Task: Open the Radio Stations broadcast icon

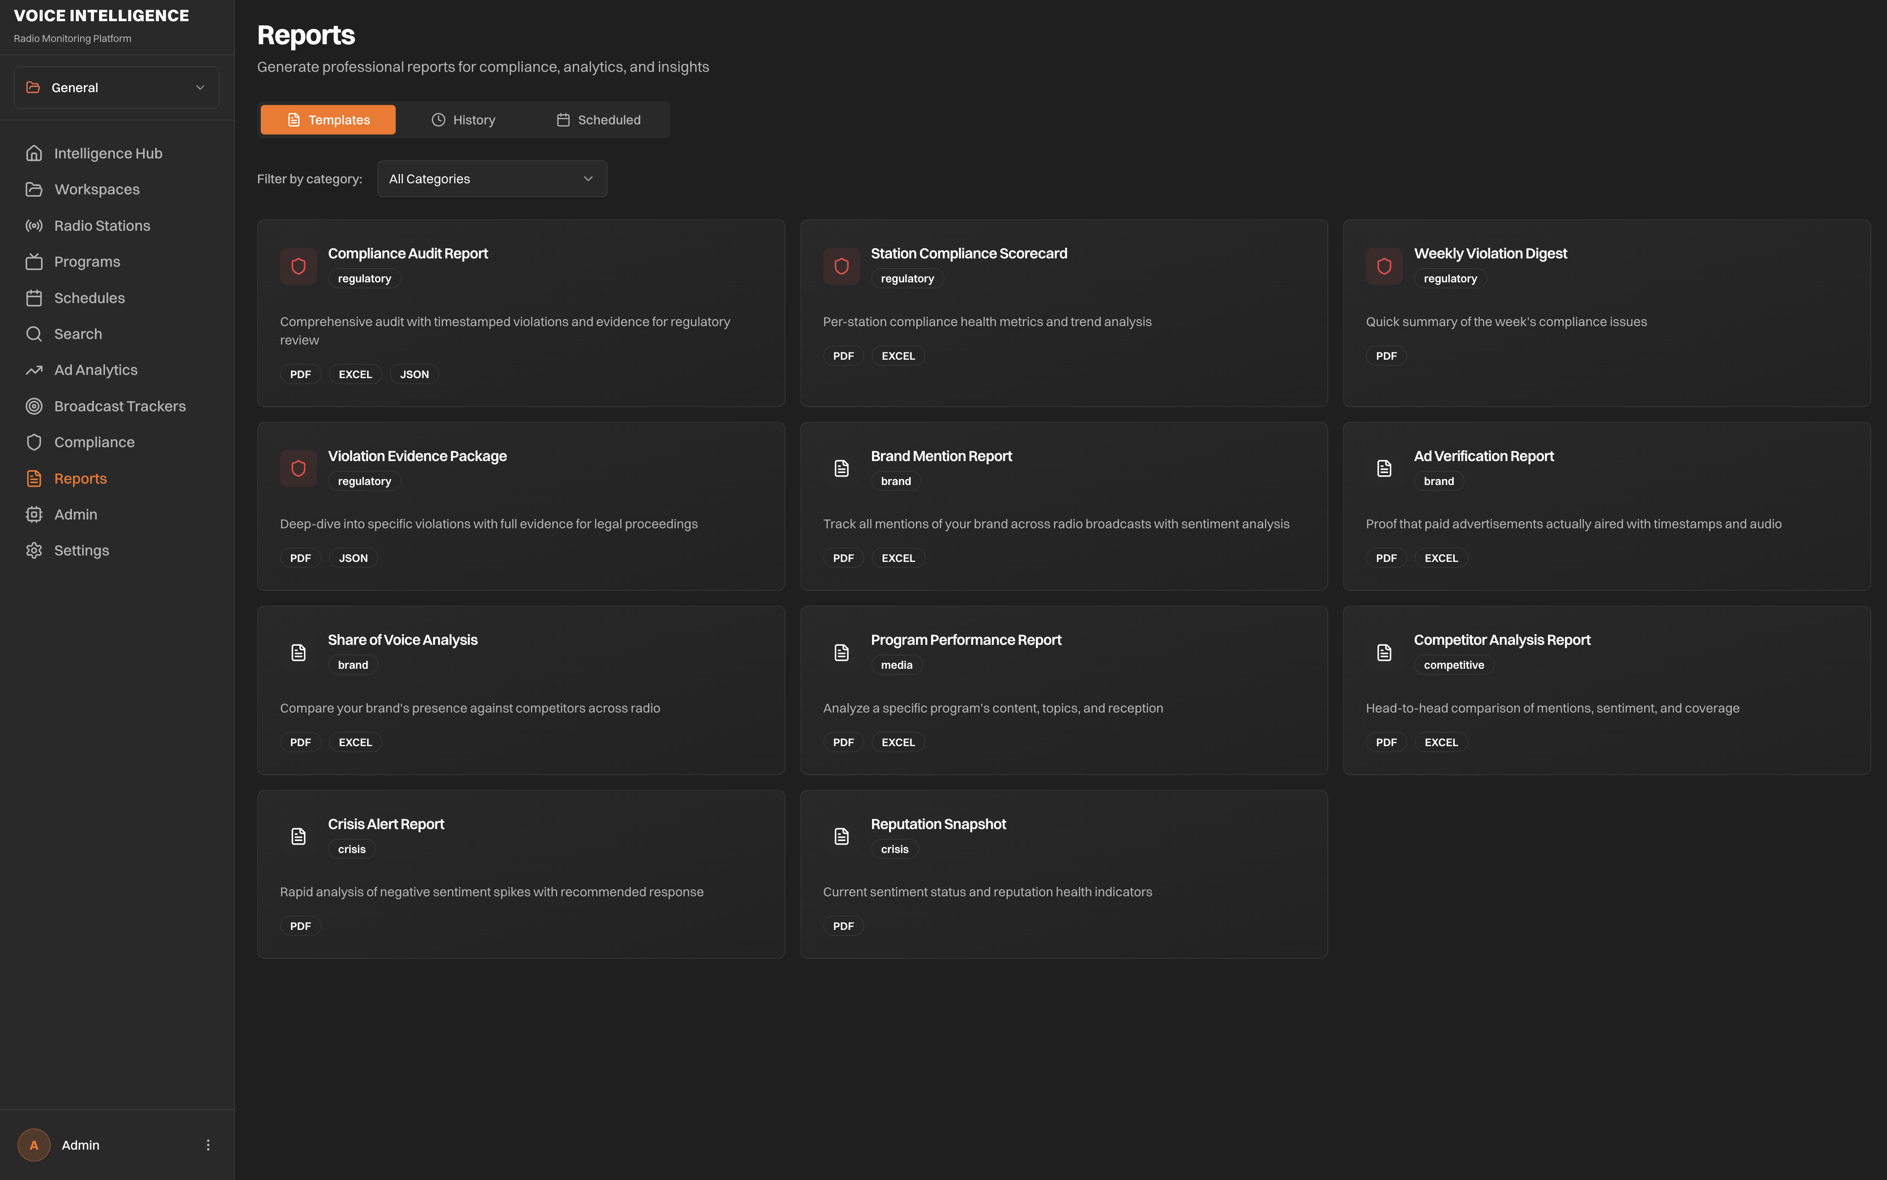Action: pyautogui.click(x=35, y=226)
